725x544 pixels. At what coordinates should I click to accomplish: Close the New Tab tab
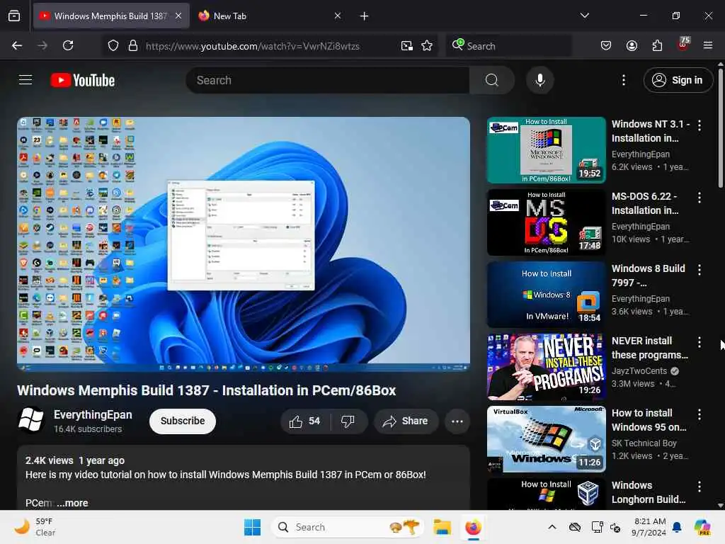(x=338, y=16)
